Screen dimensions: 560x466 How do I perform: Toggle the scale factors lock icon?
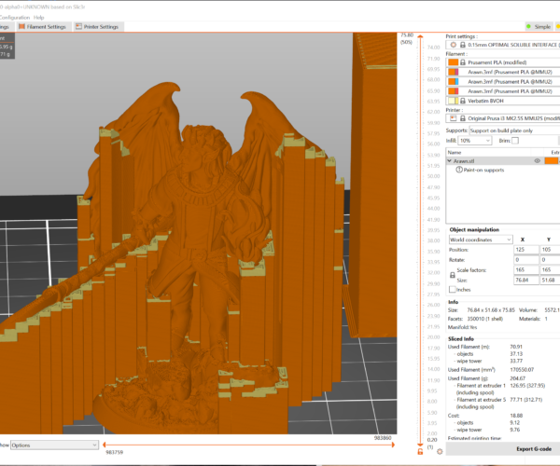point(453,275)
